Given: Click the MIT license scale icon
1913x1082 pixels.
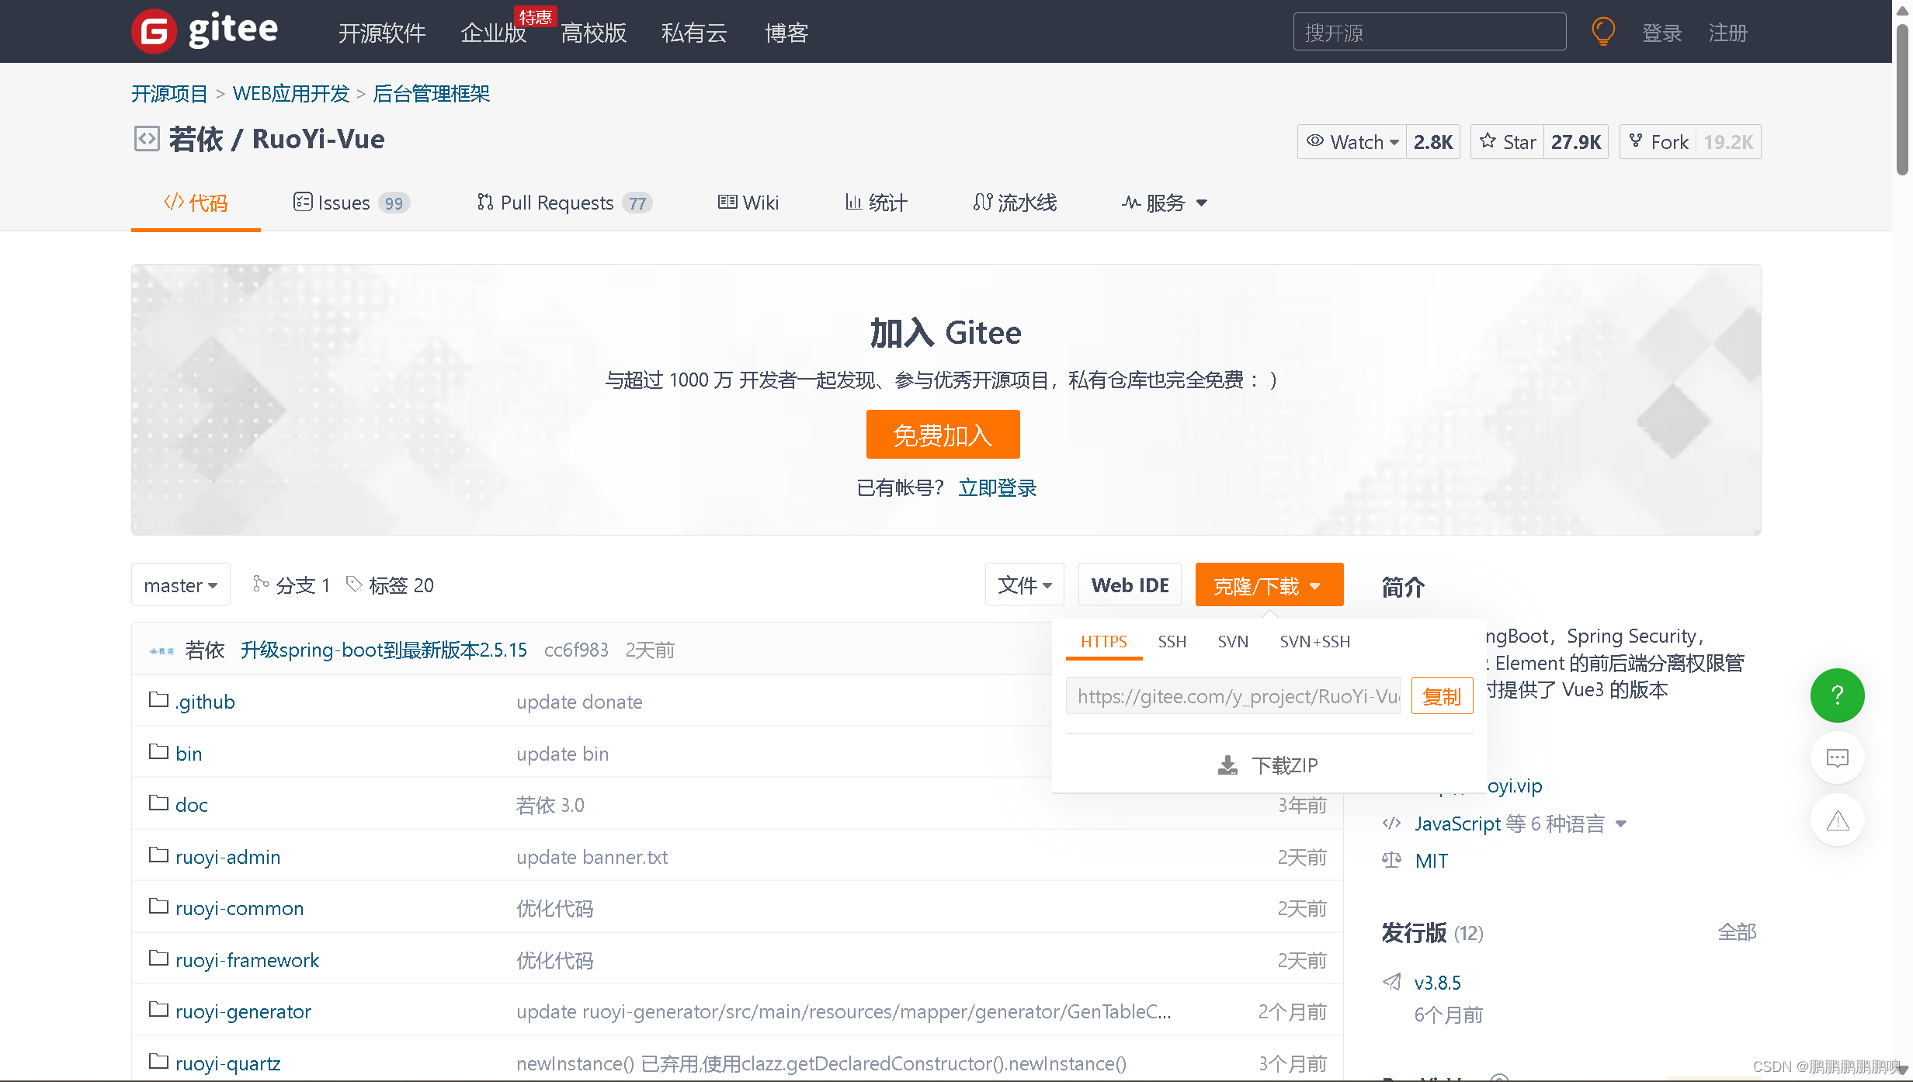Looking at the screenshot, I should [1392, 860].
